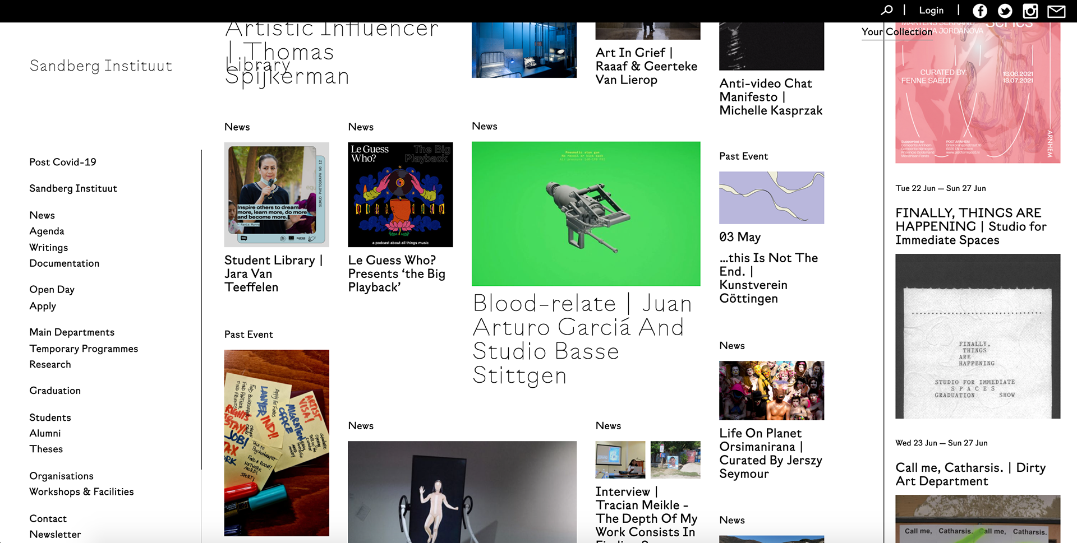The height and width of the screenshot is (543, 1077).
Task: Open Temporary Programmes
Action: pos(84,349)
